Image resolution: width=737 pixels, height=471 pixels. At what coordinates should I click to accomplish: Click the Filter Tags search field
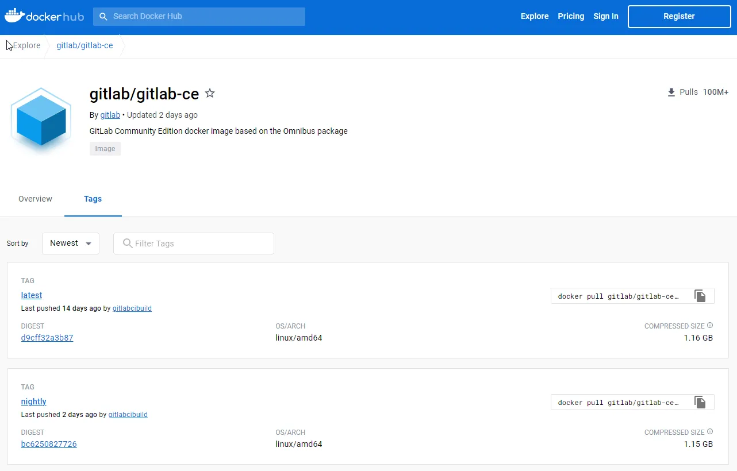point(193,244)
